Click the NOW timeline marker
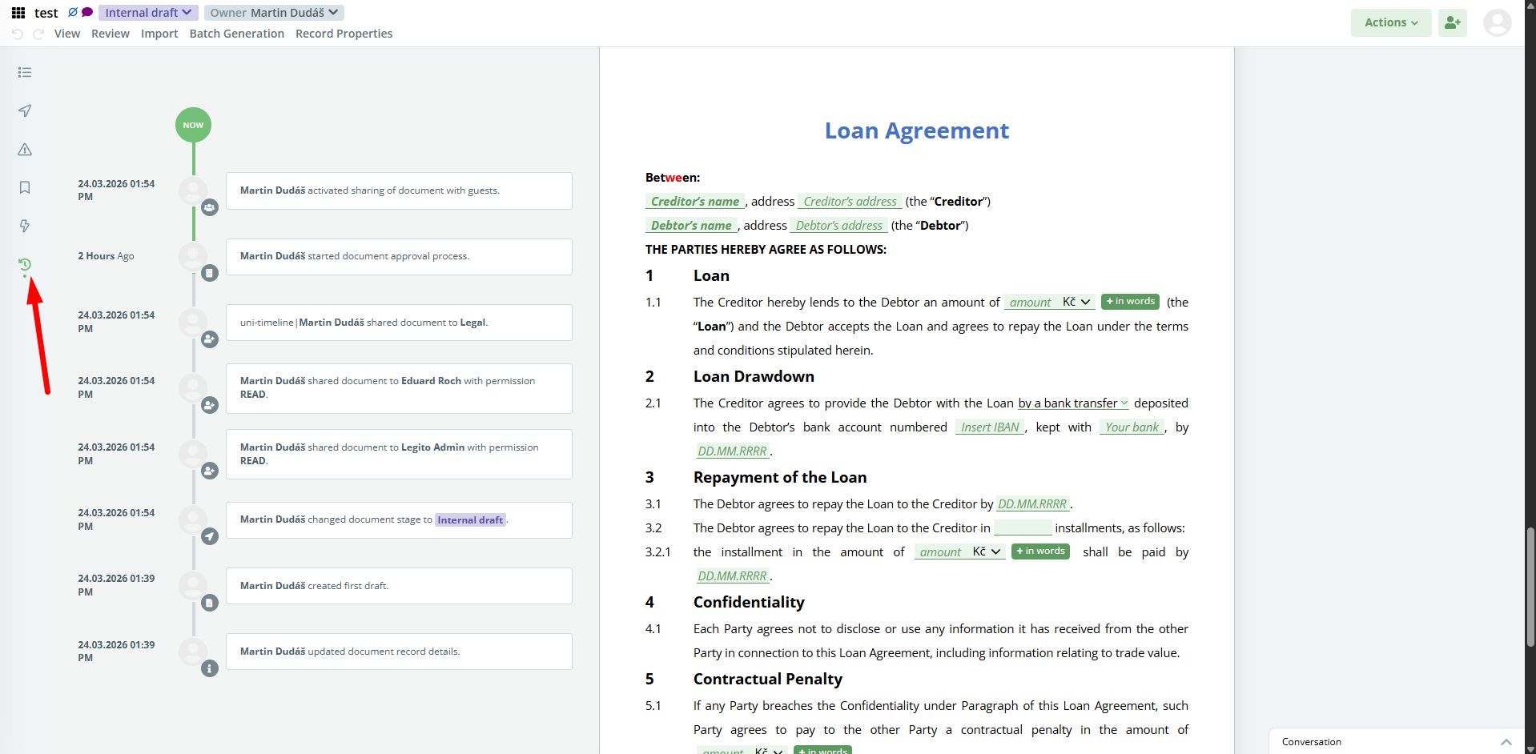 pos(193,125)
